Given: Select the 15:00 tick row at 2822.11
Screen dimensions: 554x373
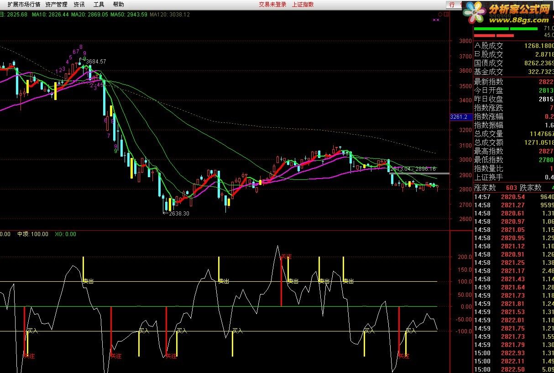Looking at the screenshot, I should click(x=513, y=361).
